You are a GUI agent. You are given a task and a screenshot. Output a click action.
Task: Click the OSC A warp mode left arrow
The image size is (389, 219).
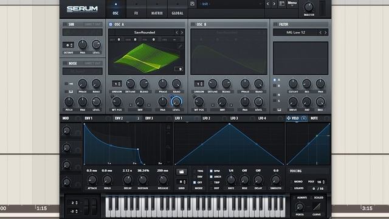tap(131, 105)
